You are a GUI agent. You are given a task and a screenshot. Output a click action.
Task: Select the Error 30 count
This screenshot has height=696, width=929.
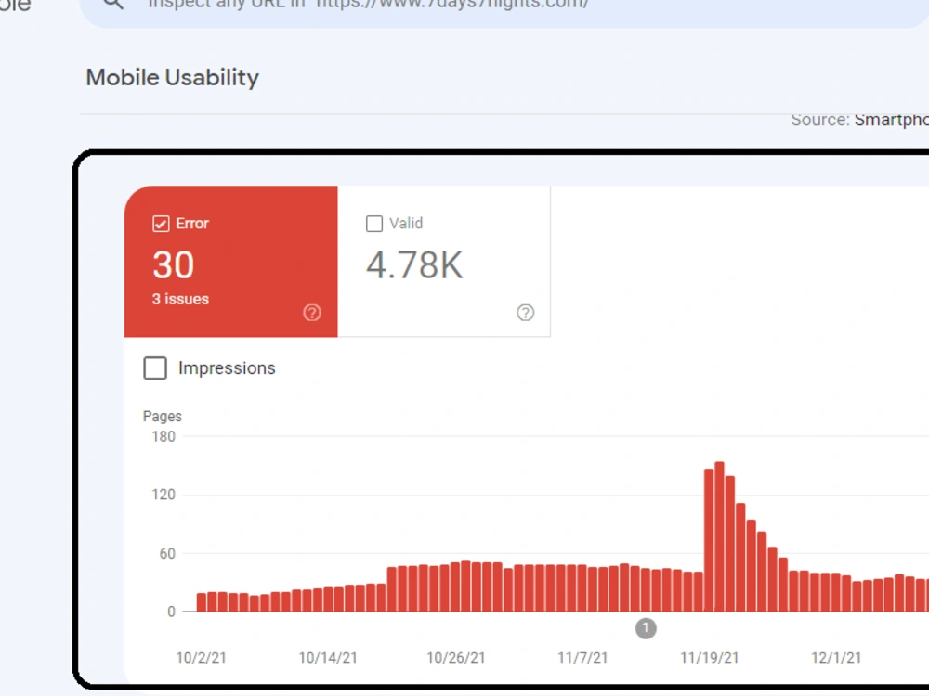(x=173, y=264)
